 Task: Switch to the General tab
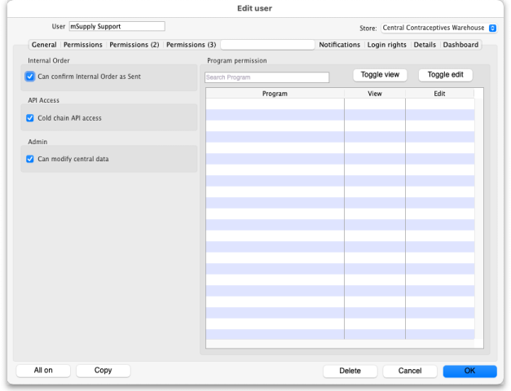pos(44,45)
